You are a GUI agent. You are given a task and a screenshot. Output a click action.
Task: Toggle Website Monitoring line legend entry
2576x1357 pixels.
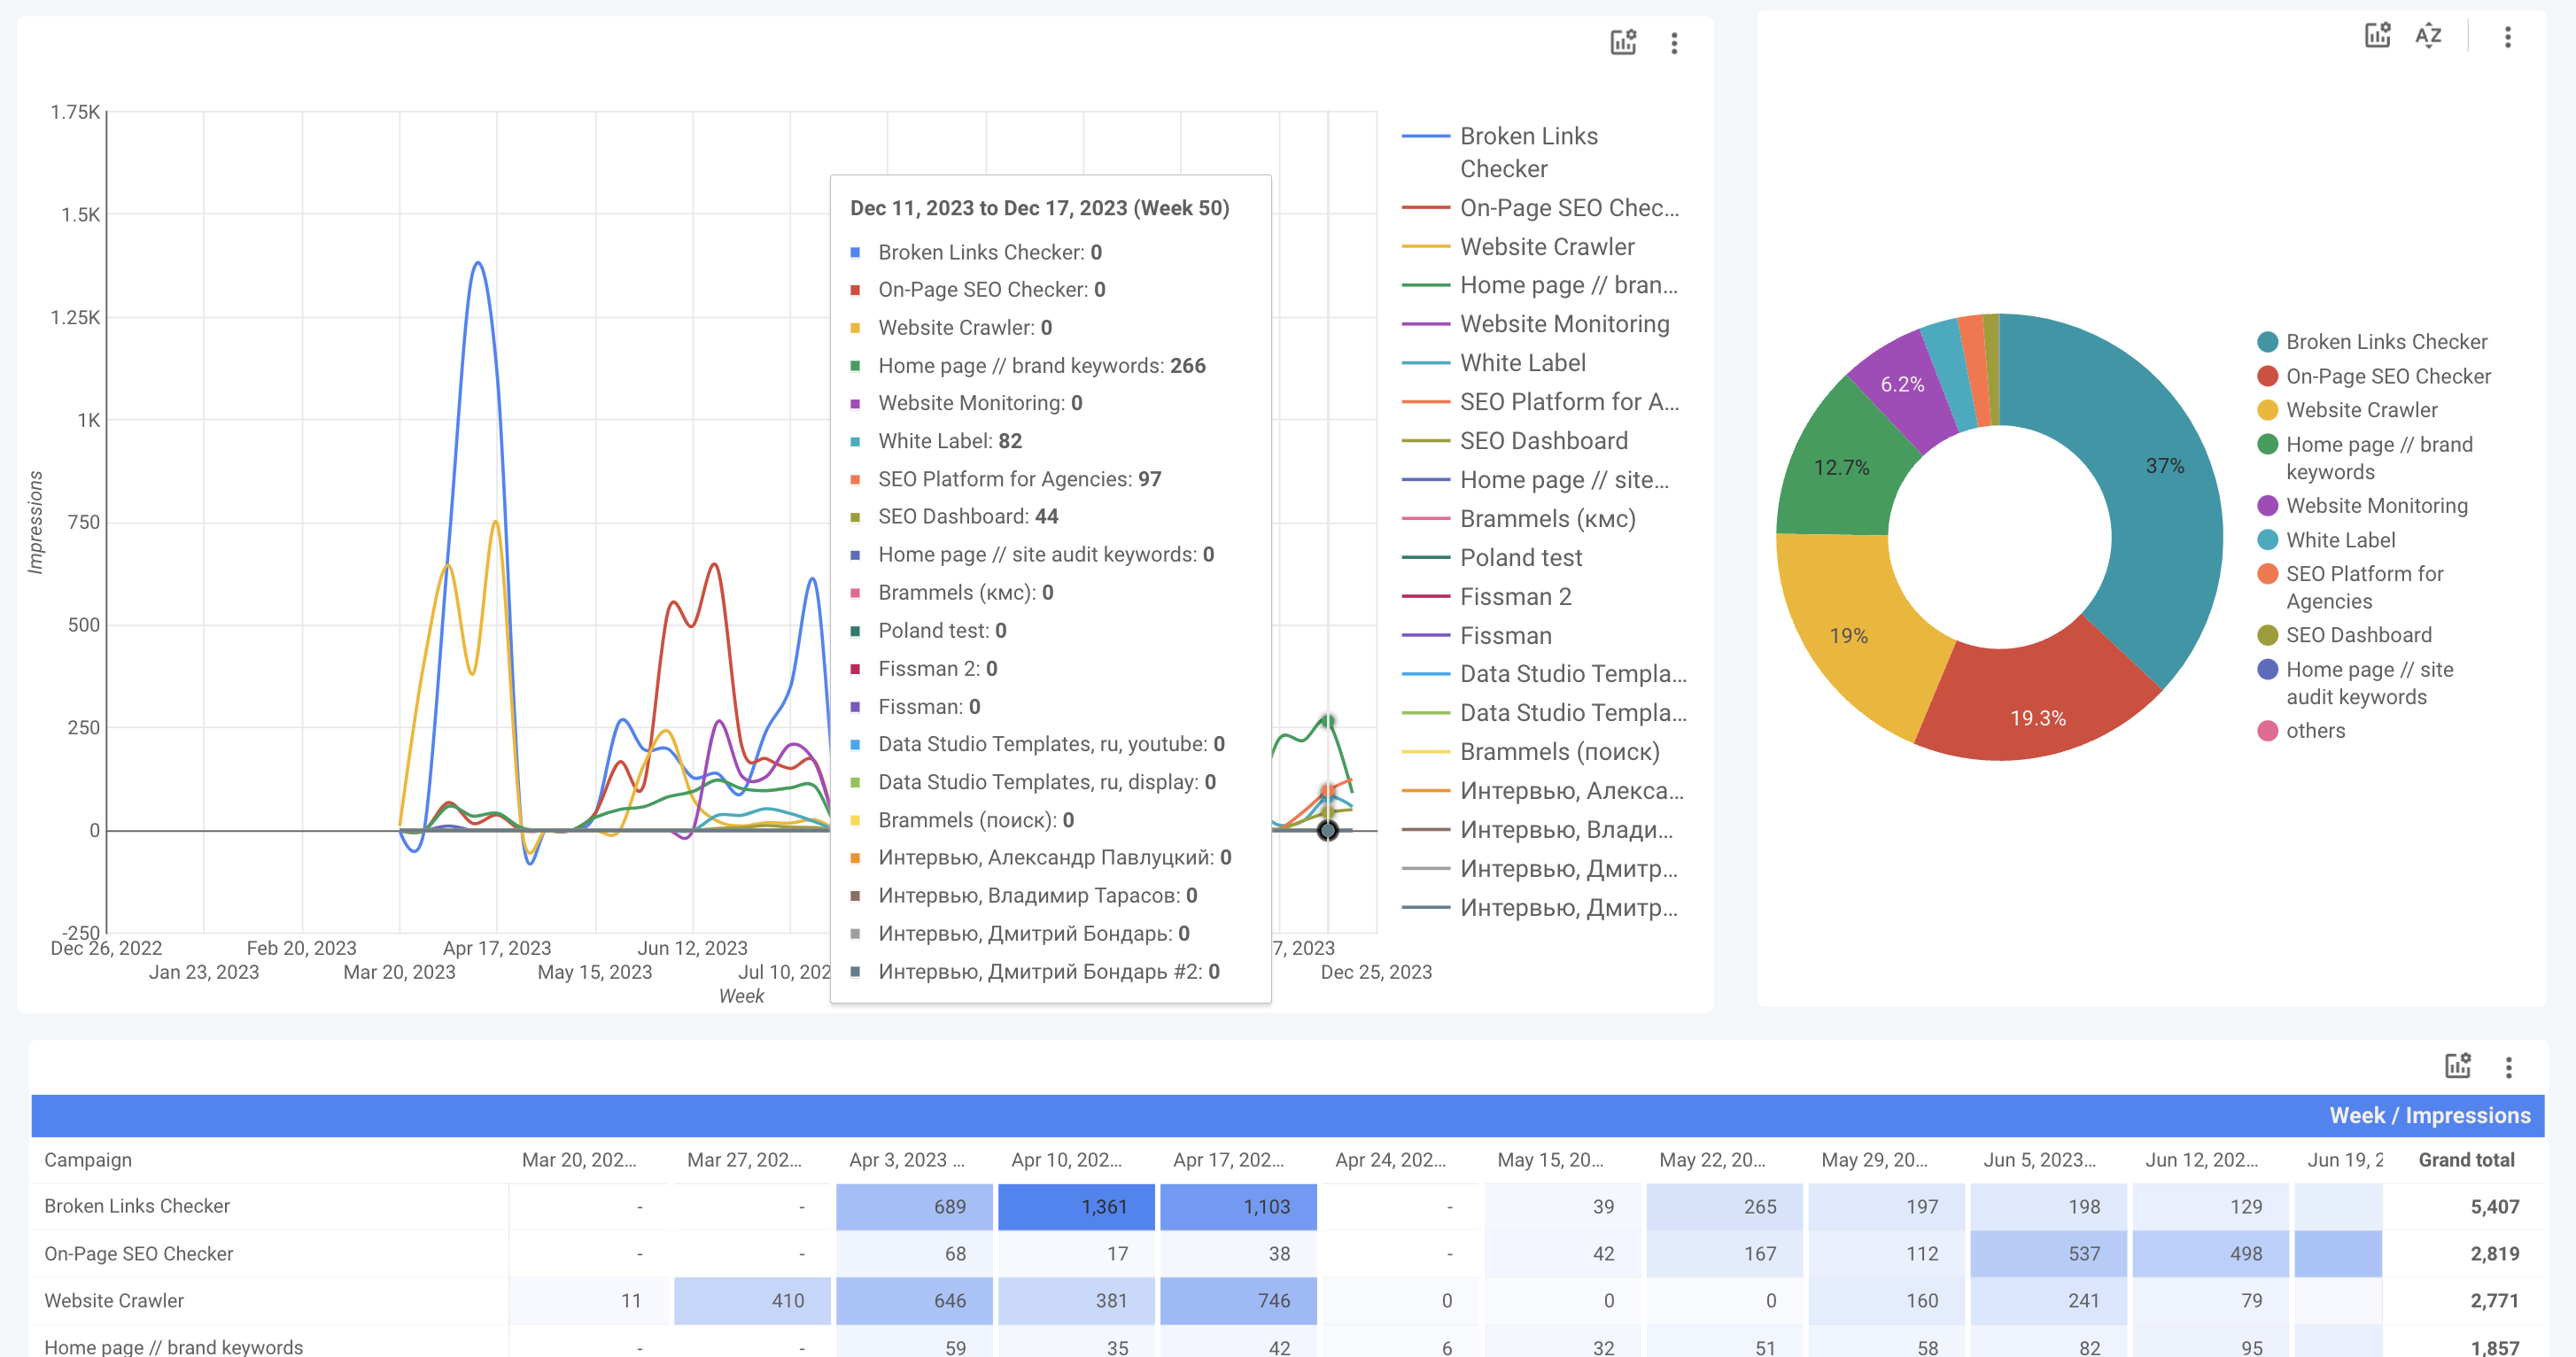(1536, 324)
